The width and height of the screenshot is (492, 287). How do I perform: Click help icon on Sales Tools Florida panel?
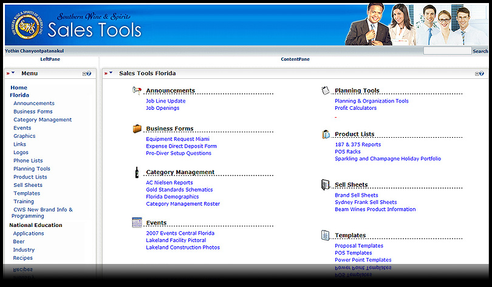click(x=482, y=73)
